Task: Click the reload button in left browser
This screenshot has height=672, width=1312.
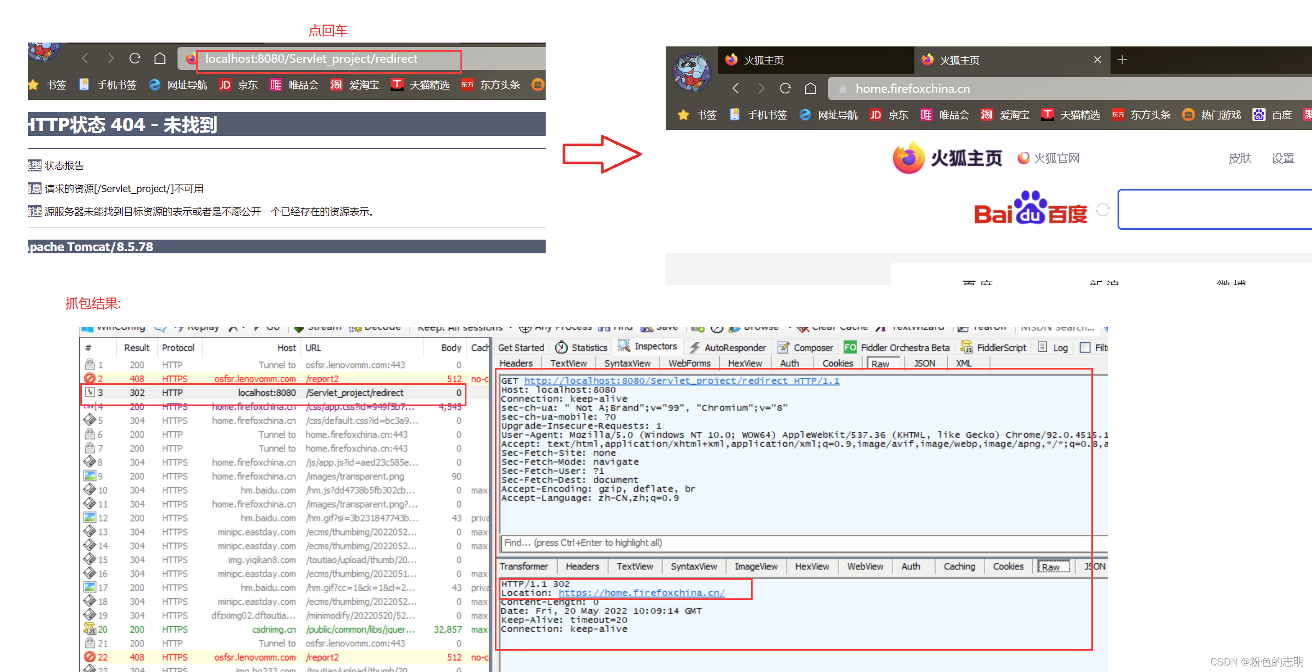Action: [x=134, y=58]
